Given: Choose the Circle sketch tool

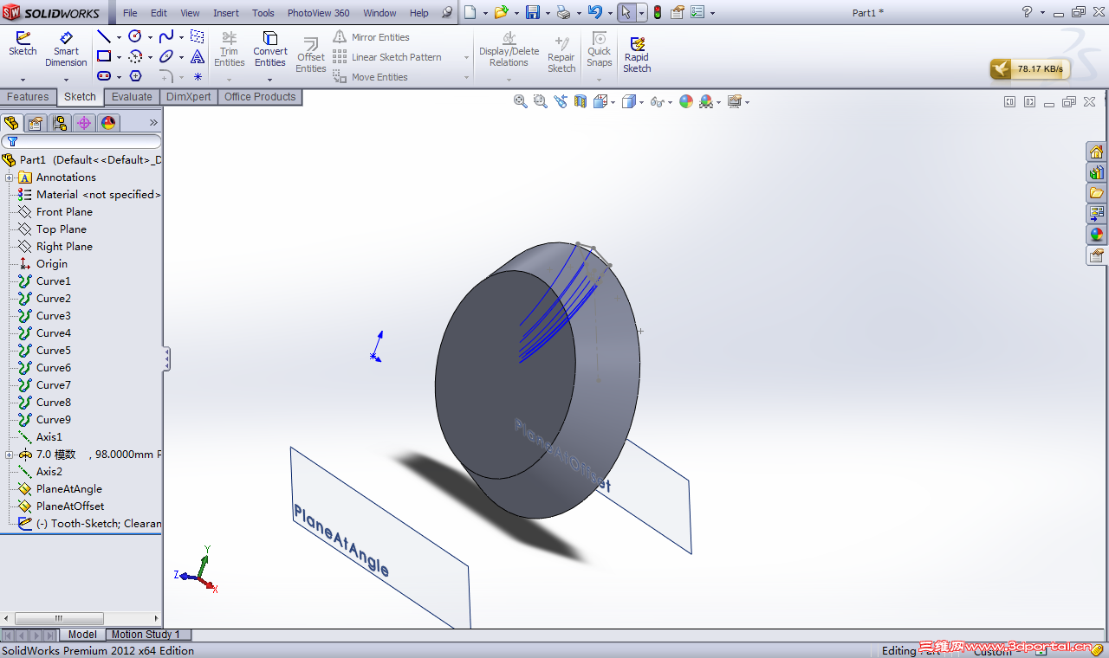Looking at the screenshot, I should pos(135,36).
